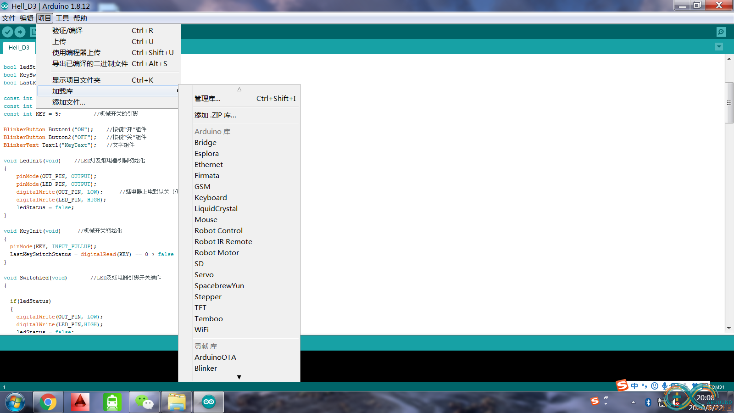Select 验证/编译 menu entry
Viewport: 734px width, 413px height.
click(x=109, y=31)
